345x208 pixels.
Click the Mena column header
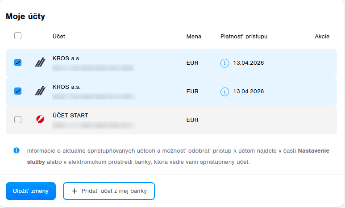click(x=194, y=36)
